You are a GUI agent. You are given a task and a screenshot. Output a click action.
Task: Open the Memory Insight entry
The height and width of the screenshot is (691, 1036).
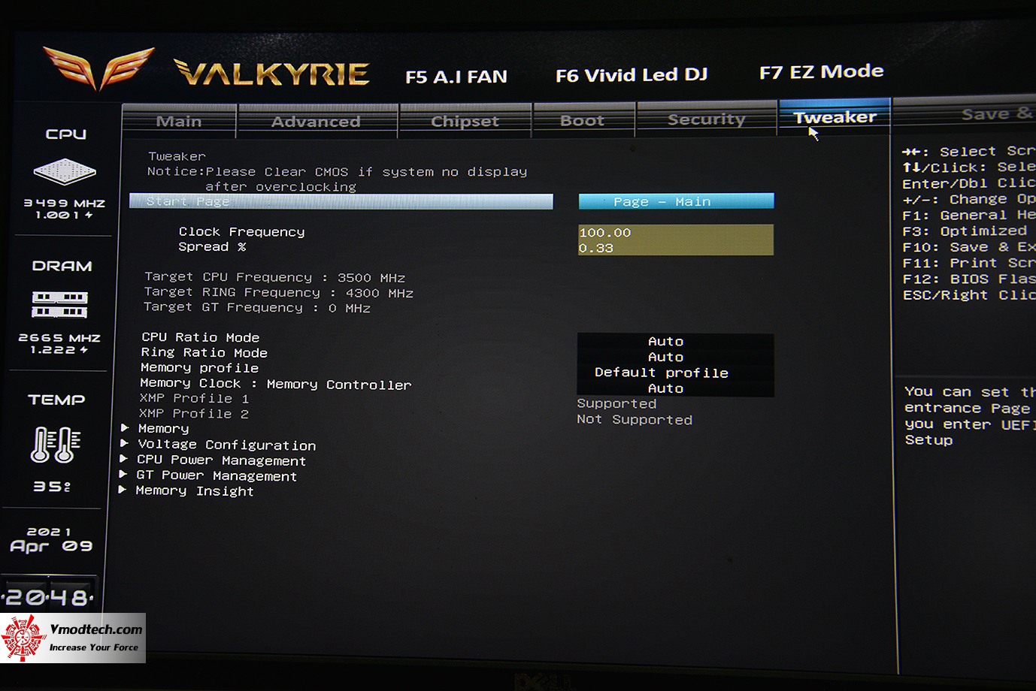tap(195, 490)
